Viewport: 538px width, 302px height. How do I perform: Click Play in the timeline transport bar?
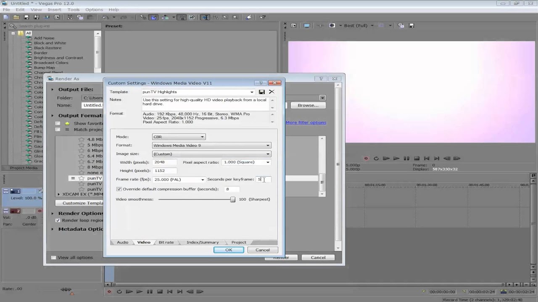(140, 292)
